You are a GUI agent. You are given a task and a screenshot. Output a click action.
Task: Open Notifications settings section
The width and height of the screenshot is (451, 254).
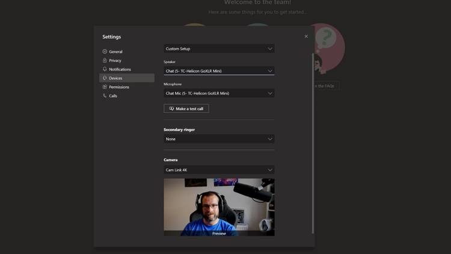(127, 69)
